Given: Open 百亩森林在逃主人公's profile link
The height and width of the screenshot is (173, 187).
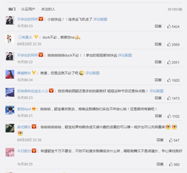Looking at the screenshot, I should (x=33, y=91).
